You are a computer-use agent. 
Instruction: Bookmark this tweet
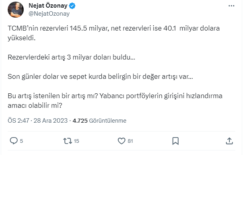(x=175, y=141)
